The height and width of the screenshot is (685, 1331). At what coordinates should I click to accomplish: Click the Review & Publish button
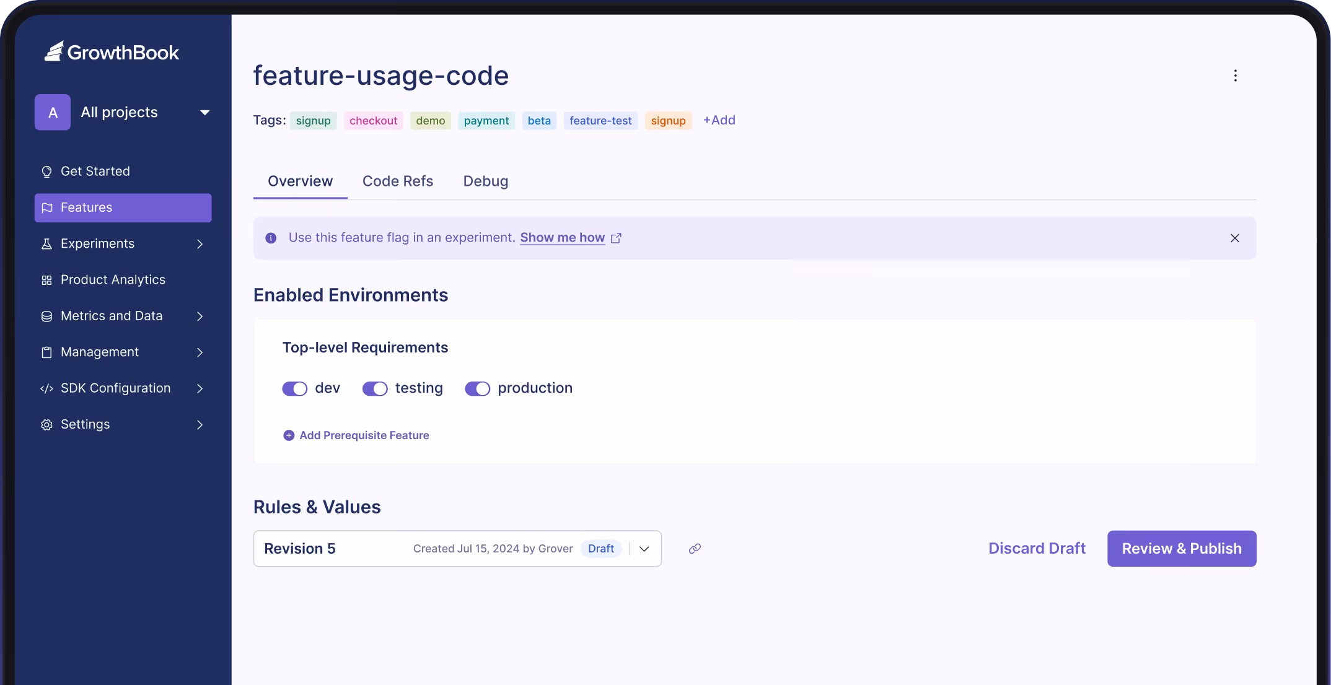pyautogui.click(x=1182, y=549)
